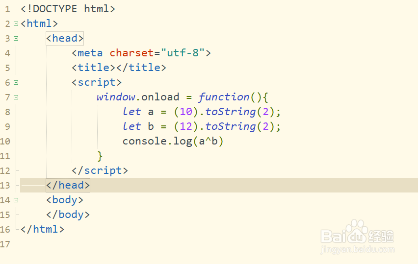Viewport: 418px width, 264px height.
Task: Click line number 17 in the gutter
Action: [x=5, y=244]
